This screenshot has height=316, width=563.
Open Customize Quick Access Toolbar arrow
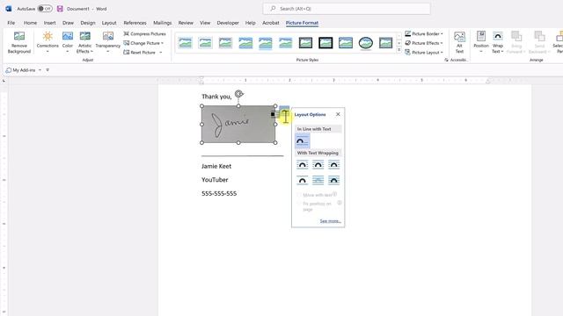(48, 70)
